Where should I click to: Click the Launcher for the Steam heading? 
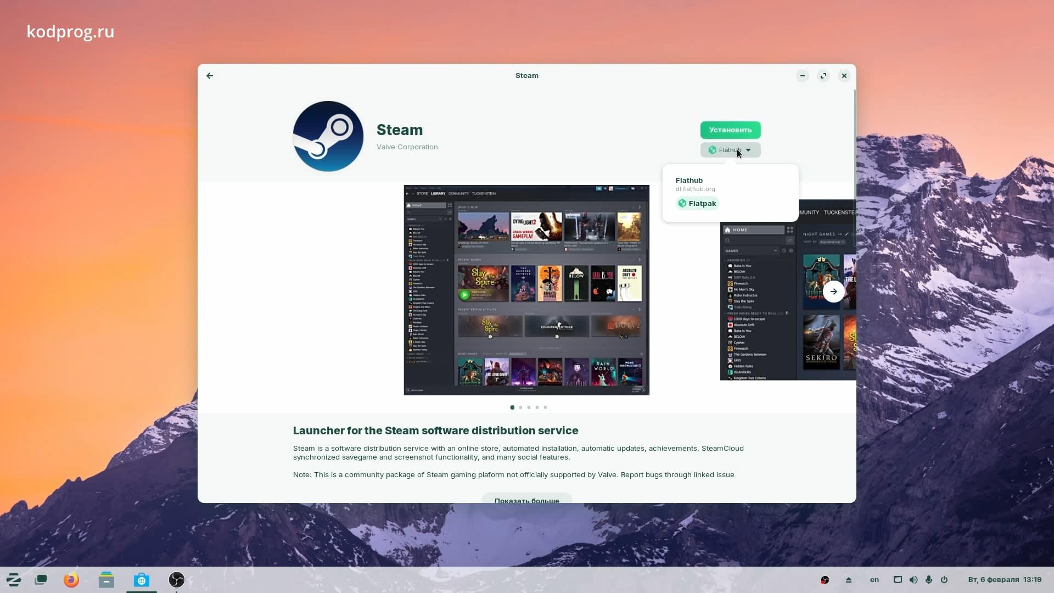[435, 431]
